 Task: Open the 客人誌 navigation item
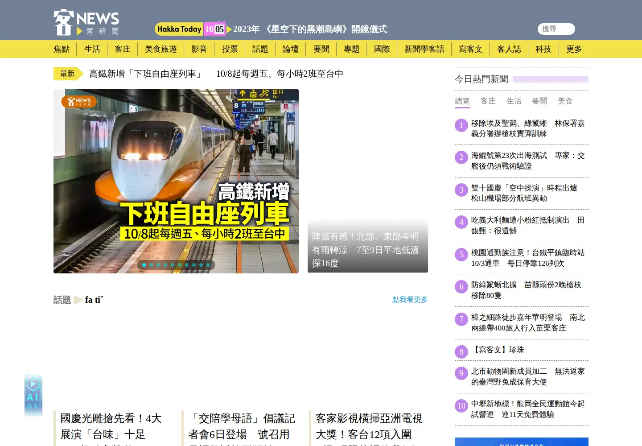509,49
